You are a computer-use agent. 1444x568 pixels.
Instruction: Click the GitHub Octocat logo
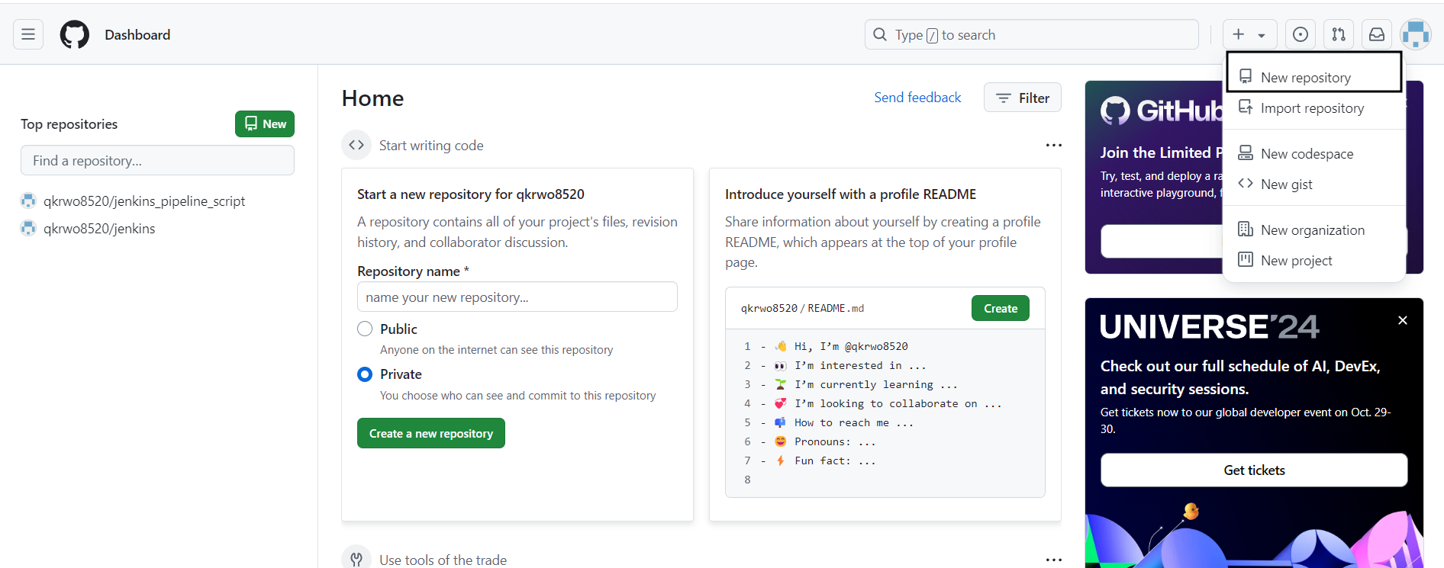[x=75, y=35]
